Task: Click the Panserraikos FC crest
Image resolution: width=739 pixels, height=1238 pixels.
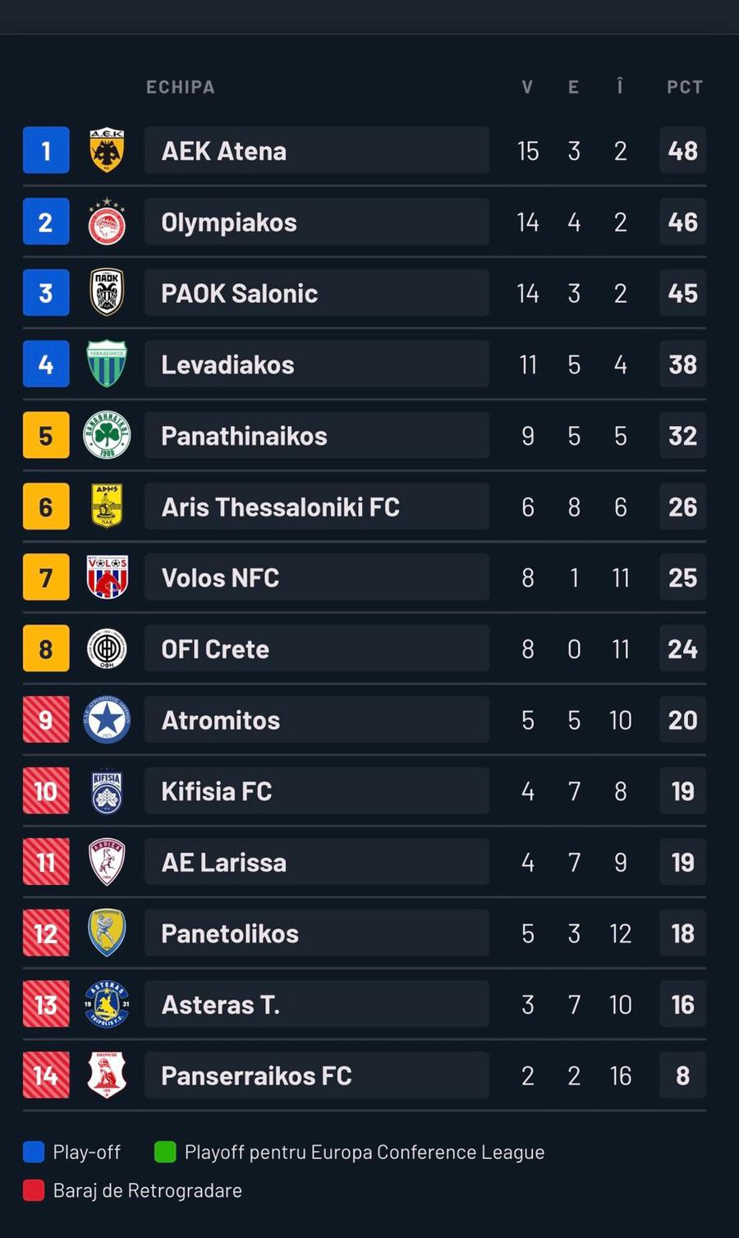Action: coord(106,1075)
